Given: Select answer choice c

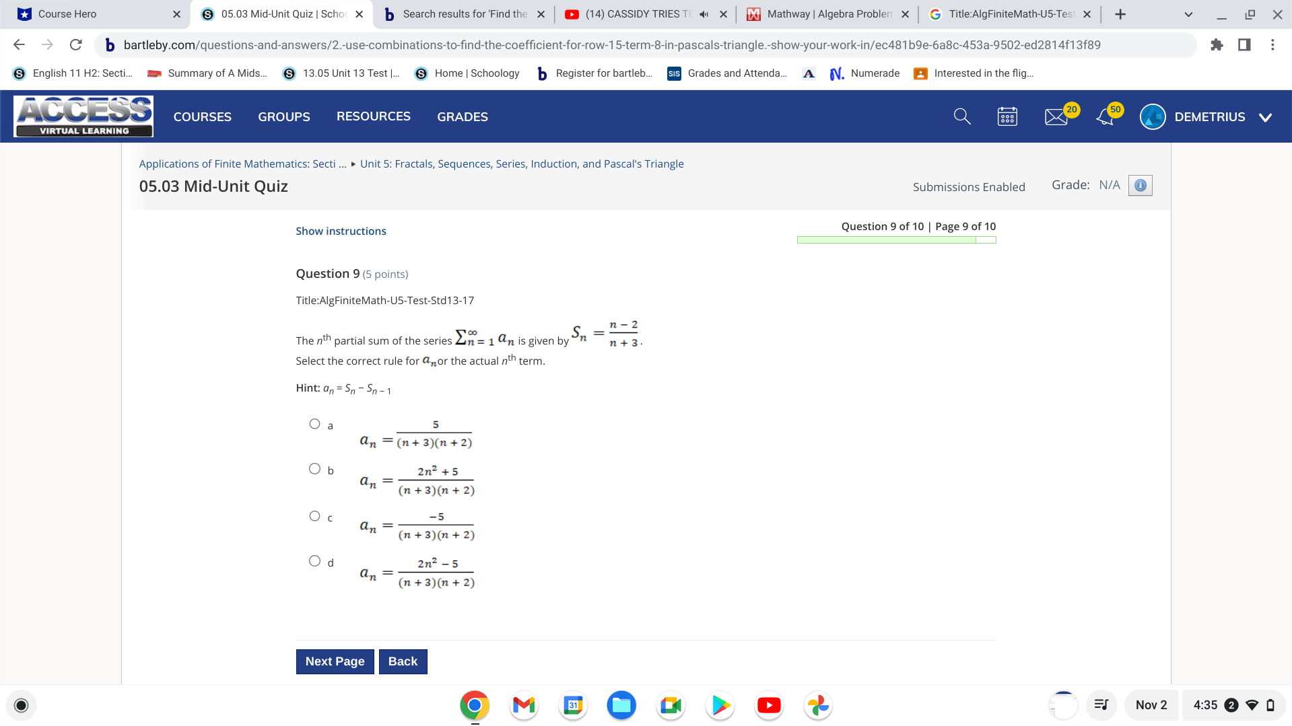Looking at the screenshot, I should [314, 515].
